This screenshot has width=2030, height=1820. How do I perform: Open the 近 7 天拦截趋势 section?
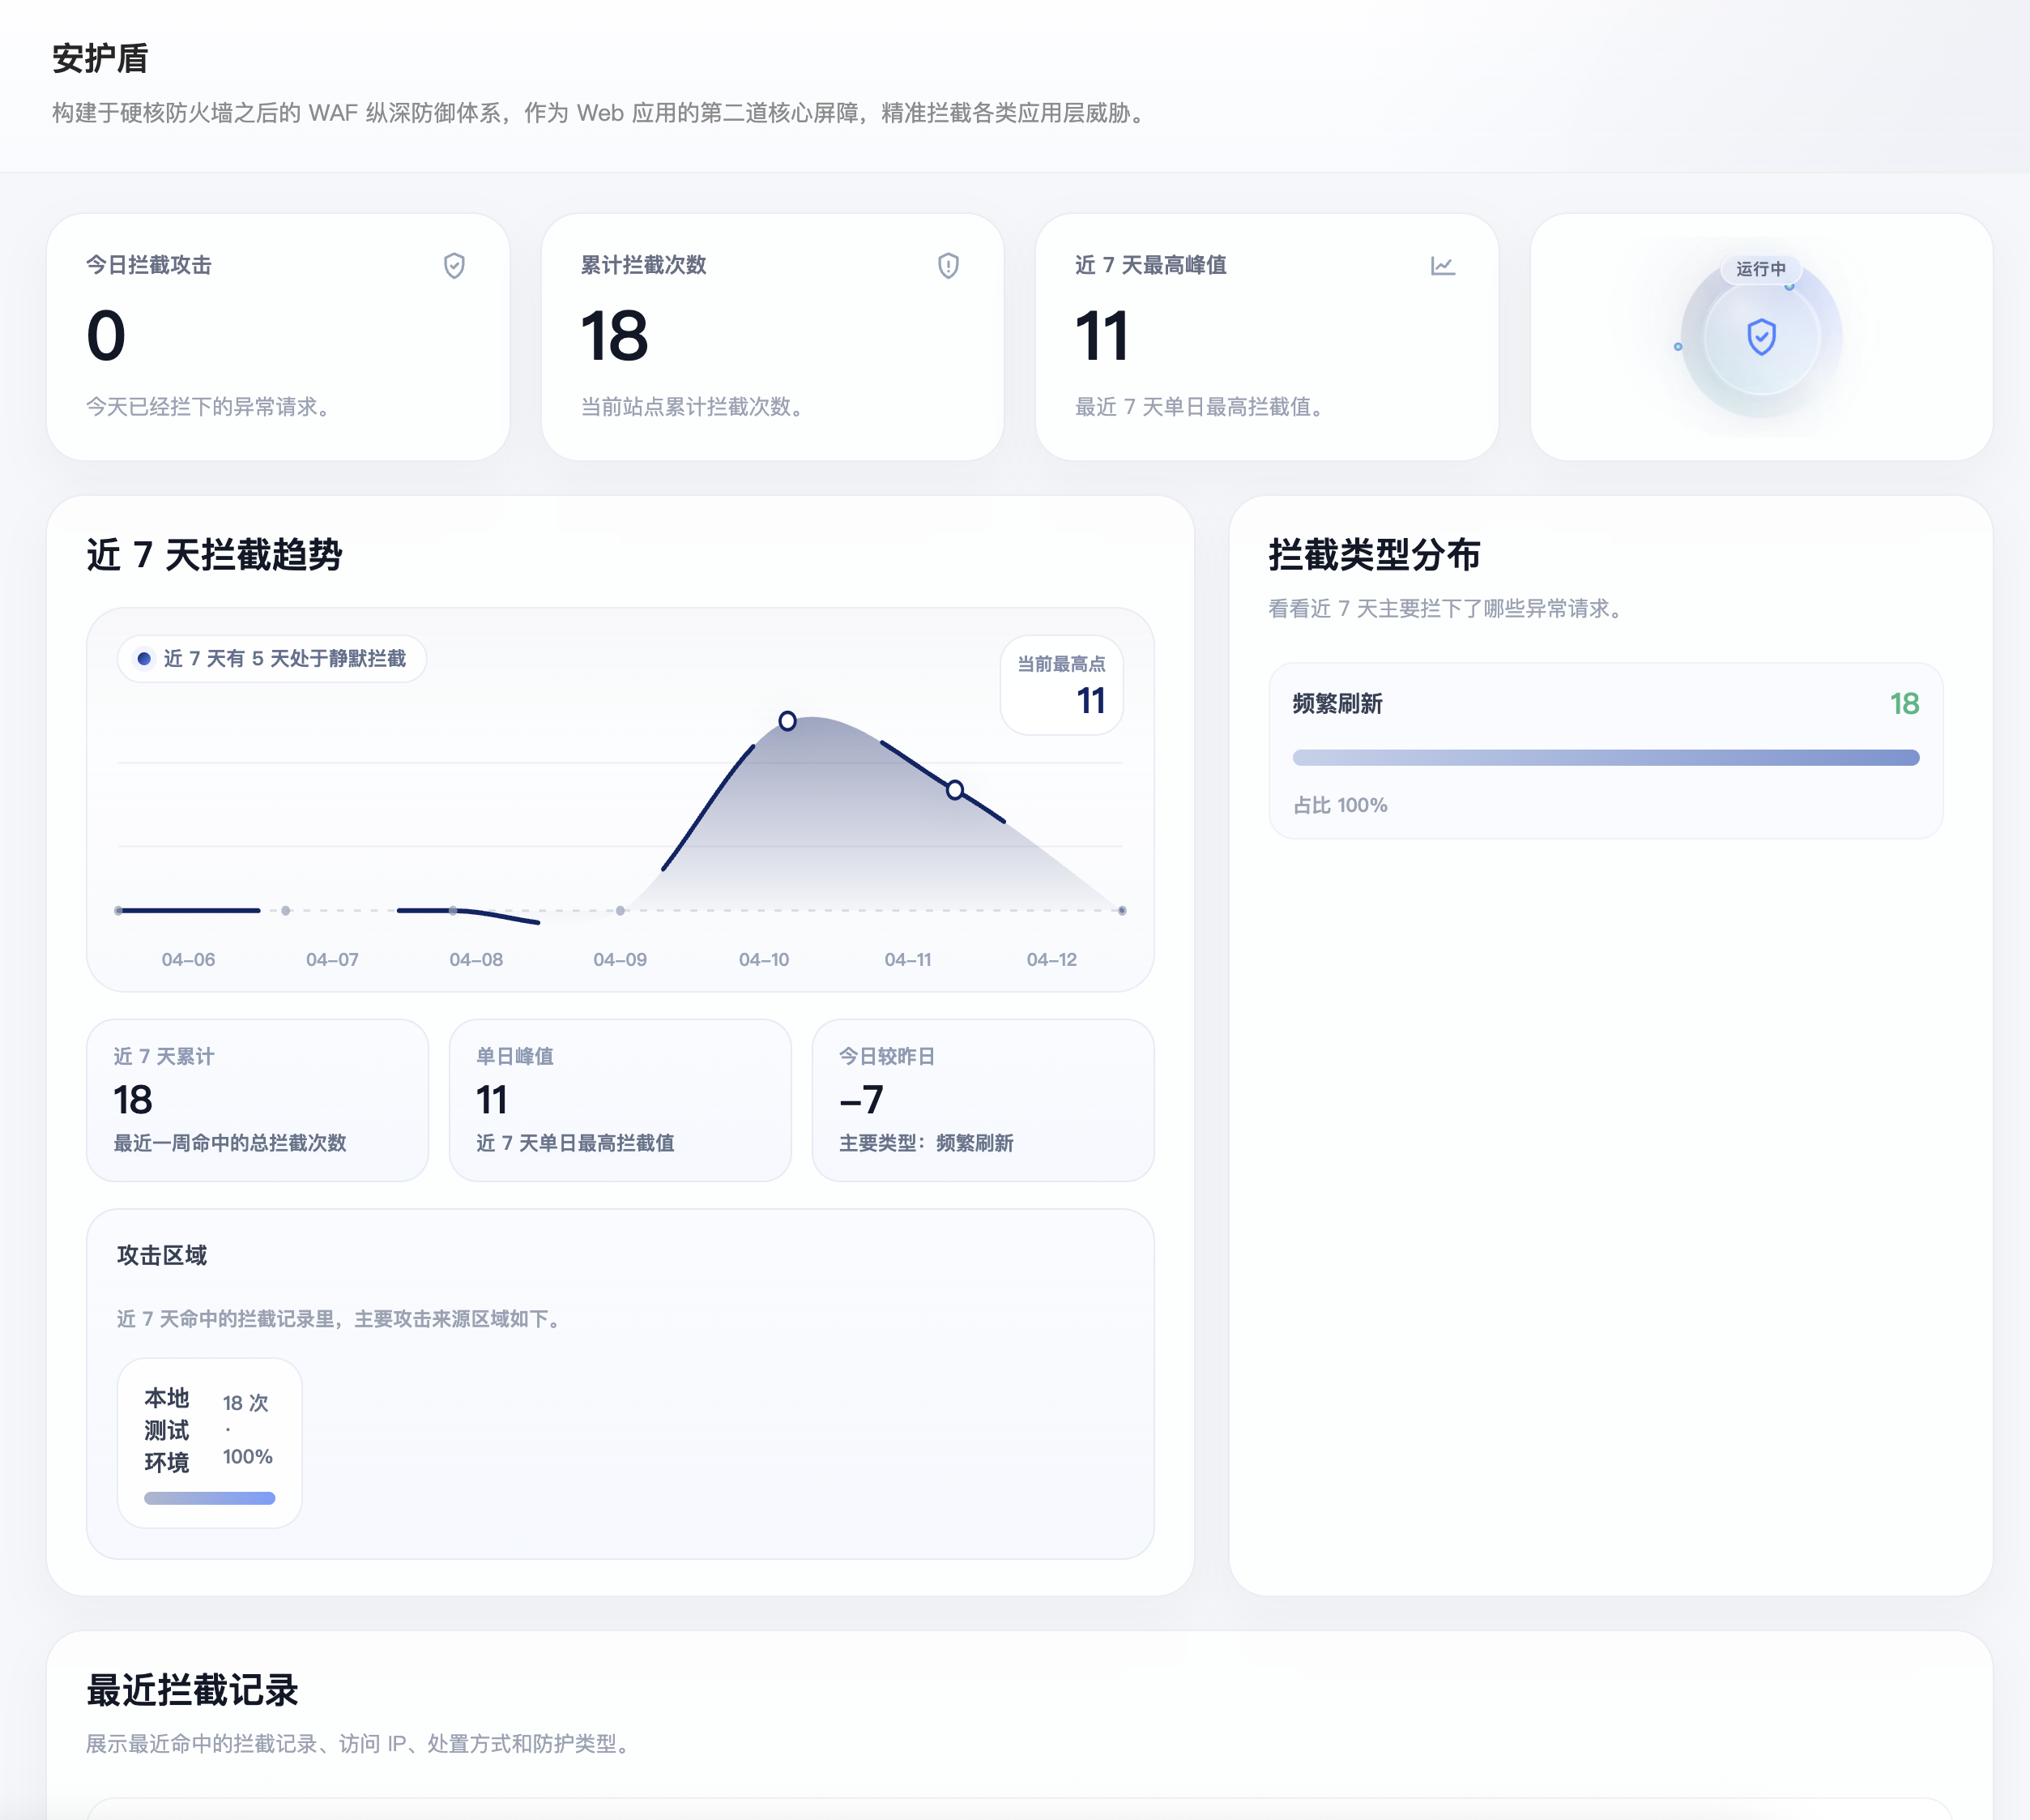[x=213, y=556]
